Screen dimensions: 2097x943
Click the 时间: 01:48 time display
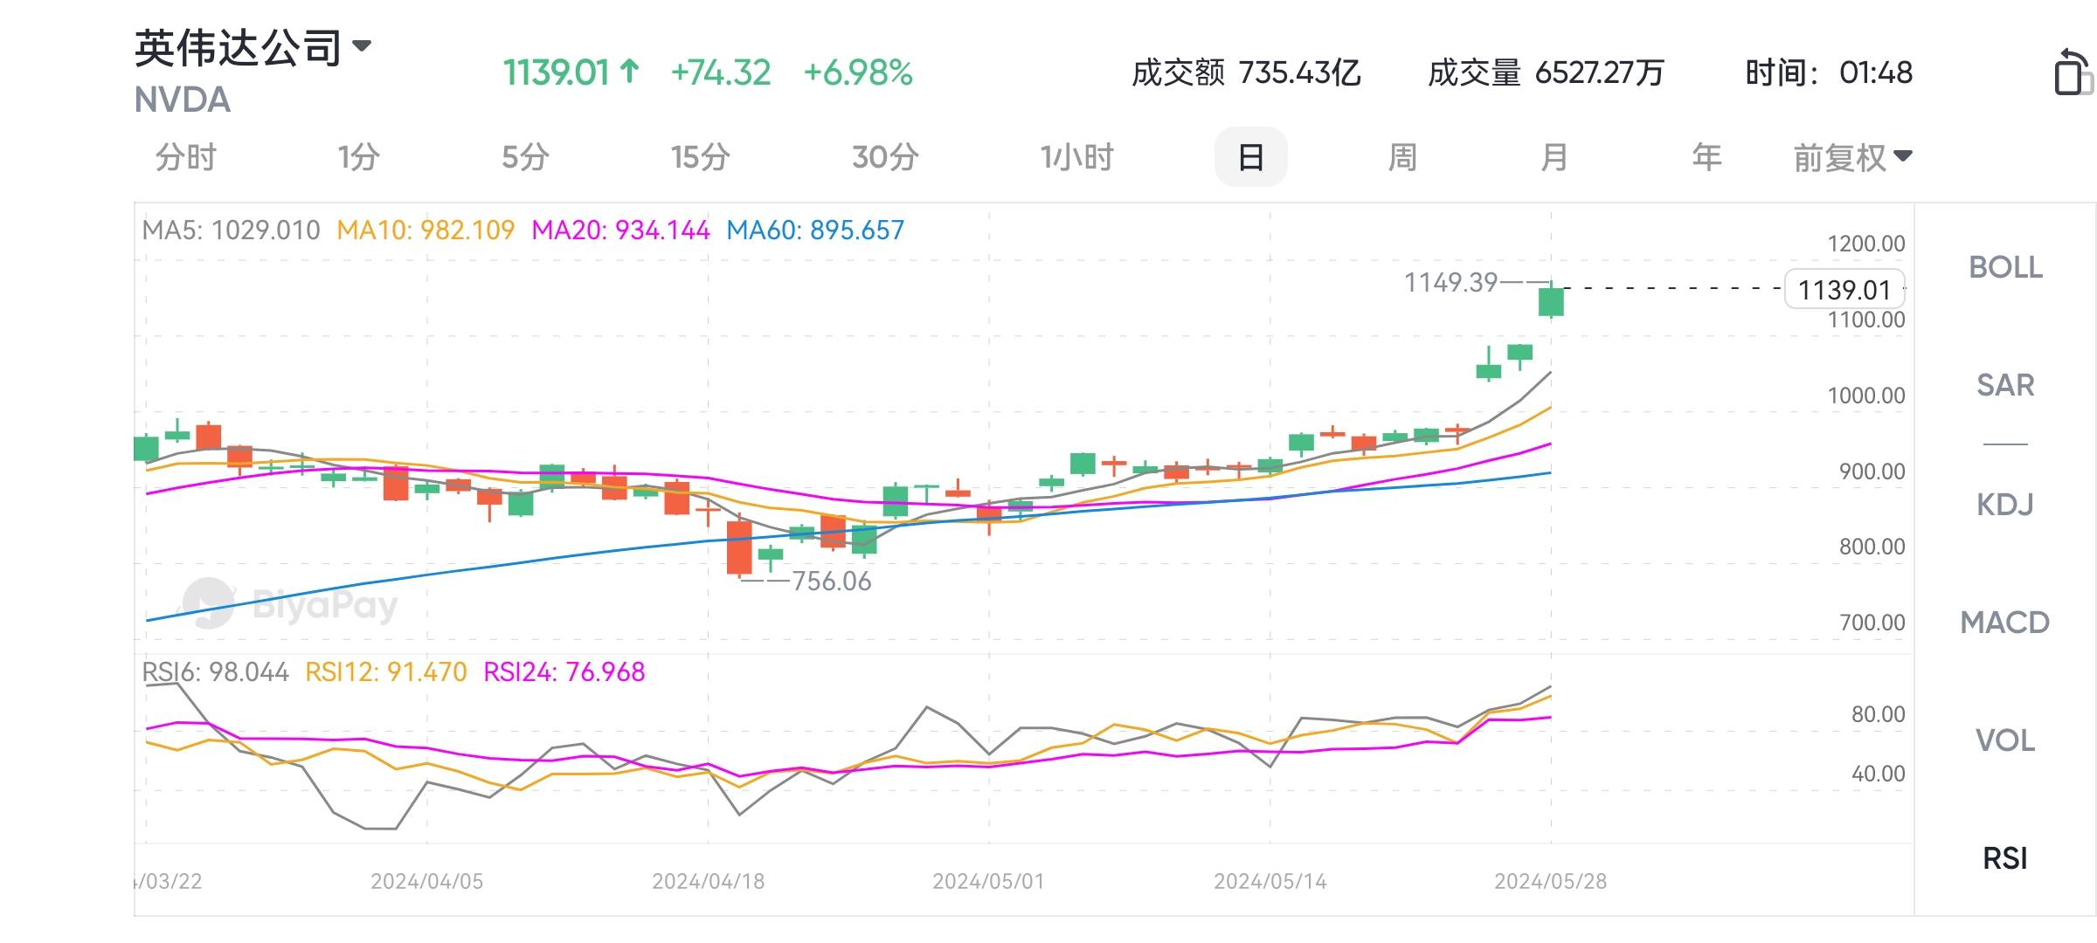coord(1829,72)
